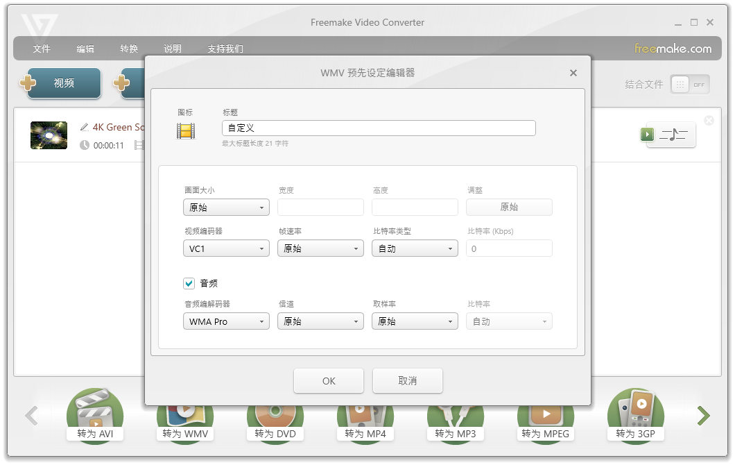This screenshot has width=735, height=465.
Task: Visit the freemake.com link
Action: point(674,49)
